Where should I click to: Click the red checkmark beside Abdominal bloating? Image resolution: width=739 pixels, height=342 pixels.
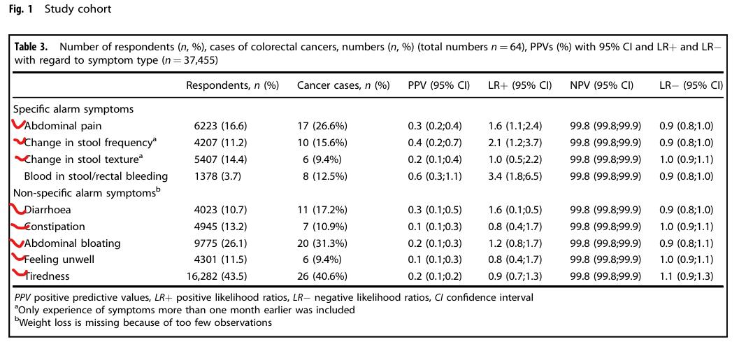point(17,243)
